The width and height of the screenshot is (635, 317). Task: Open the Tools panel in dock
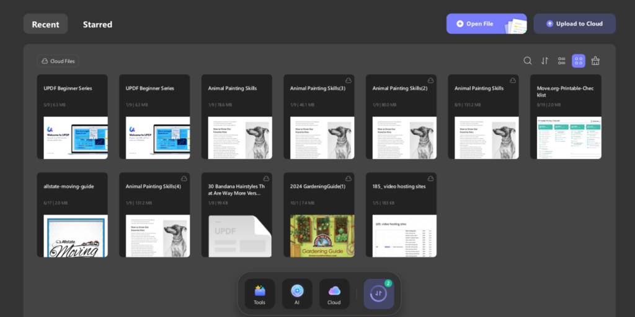(x=259, y=293)
